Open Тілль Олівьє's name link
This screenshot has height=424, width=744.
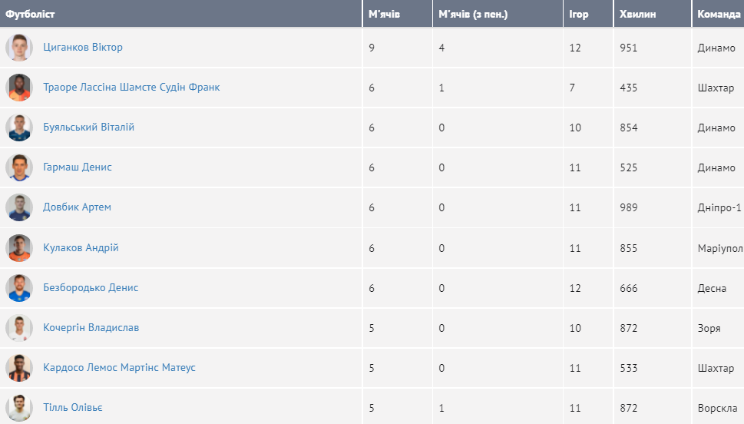73,408
